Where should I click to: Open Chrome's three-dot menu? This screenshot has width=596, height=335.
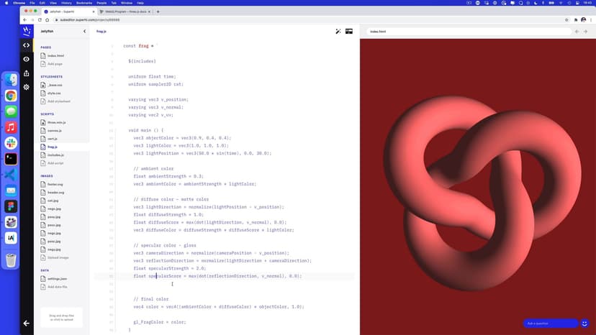coord(590,20)
